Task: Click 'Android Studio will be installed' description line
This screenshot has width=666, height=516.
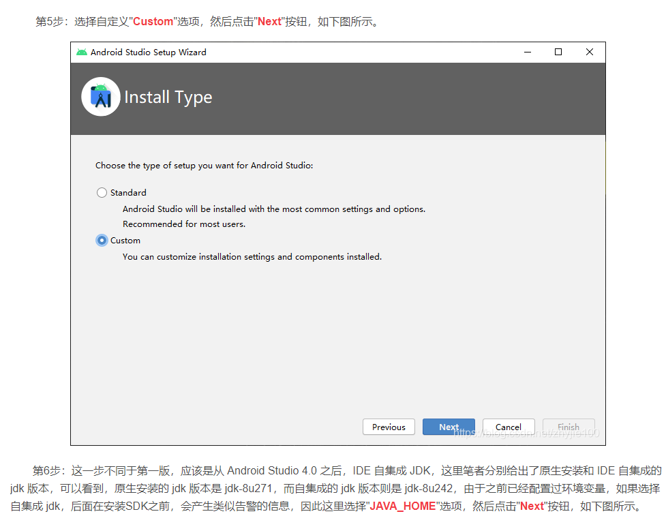Action: [x=274, y=209]
